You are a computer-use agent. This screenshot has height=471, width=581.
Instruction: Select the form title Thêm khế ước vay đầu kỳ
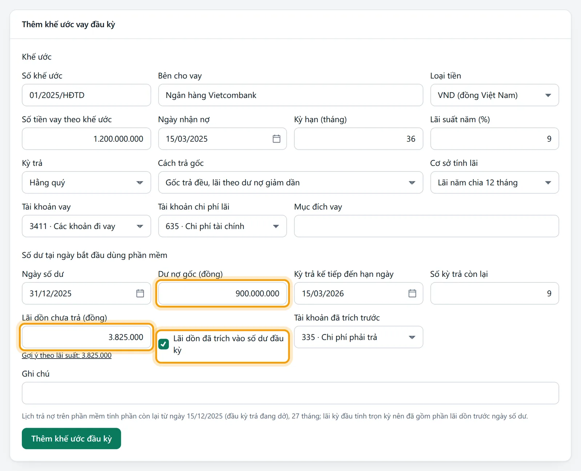[x=68, y=24]
